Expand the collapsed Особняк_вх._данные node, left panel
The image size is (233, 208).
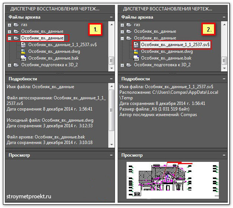point(10,32)
